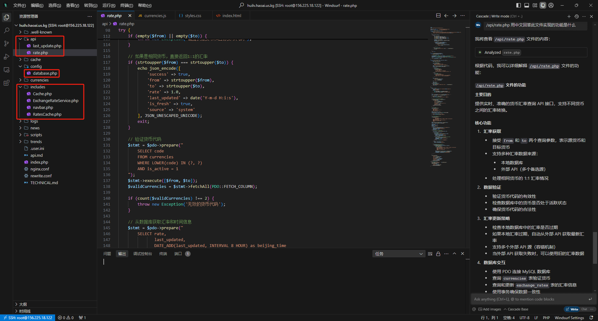The height and width of the screenshot is (321, 598).
Task: Clear output with the list icon in the panel
Action: point(430,254)
